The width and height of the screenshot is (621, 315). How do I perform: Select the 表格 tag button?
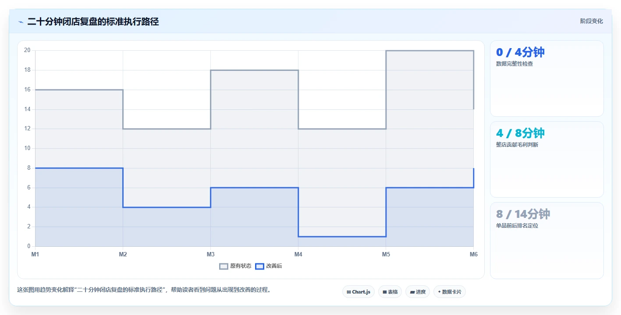(390, 292)
